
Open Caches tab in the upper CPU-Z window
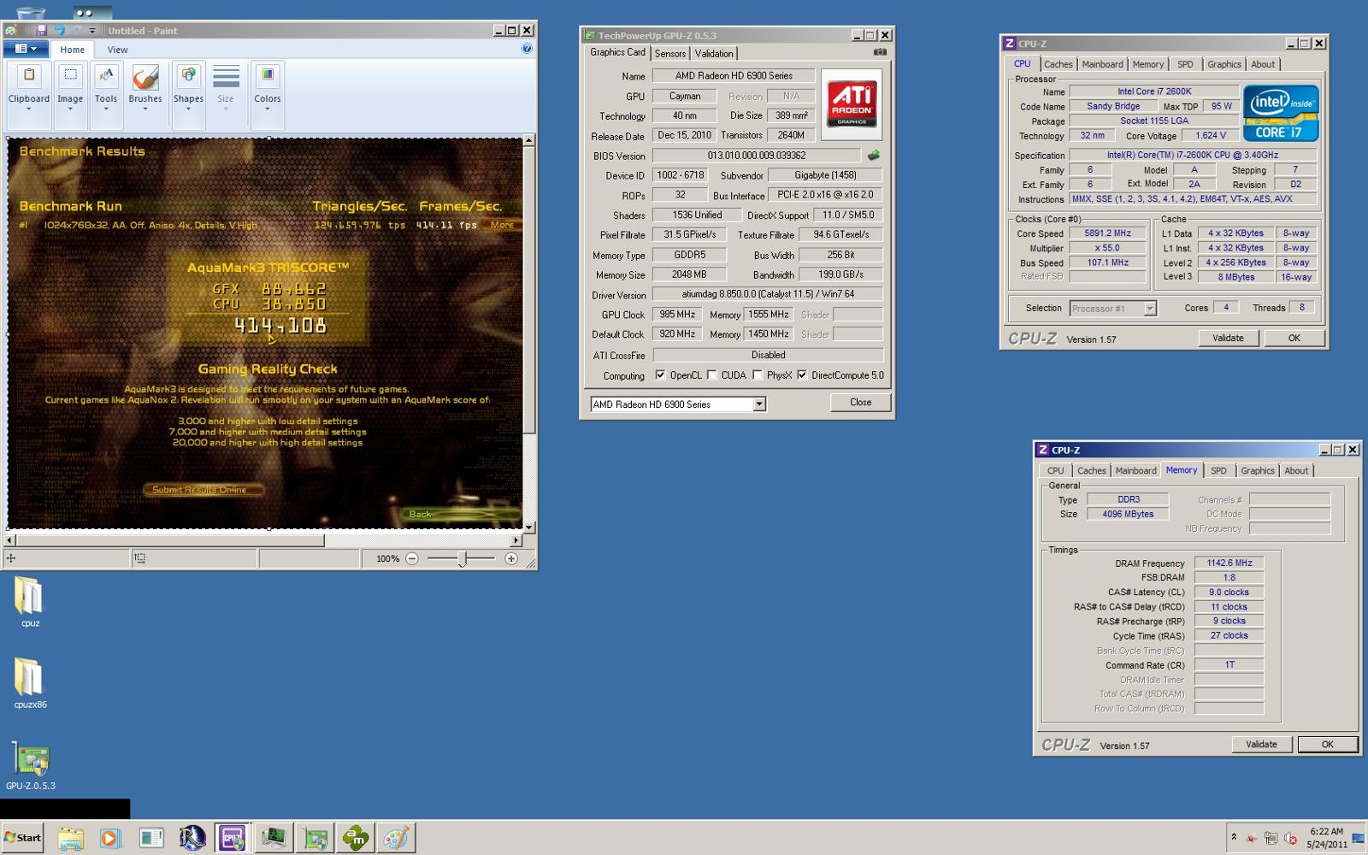1058,64
